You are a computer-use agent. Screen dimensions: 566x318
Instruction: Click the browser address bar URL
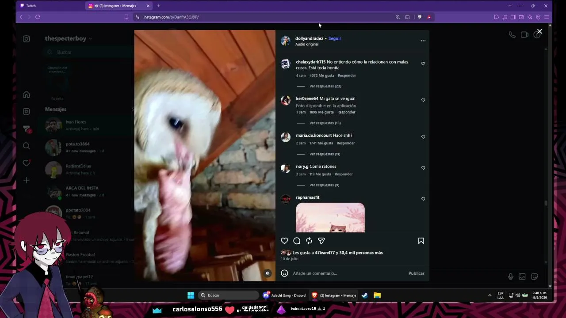click(x=171, y=17)
